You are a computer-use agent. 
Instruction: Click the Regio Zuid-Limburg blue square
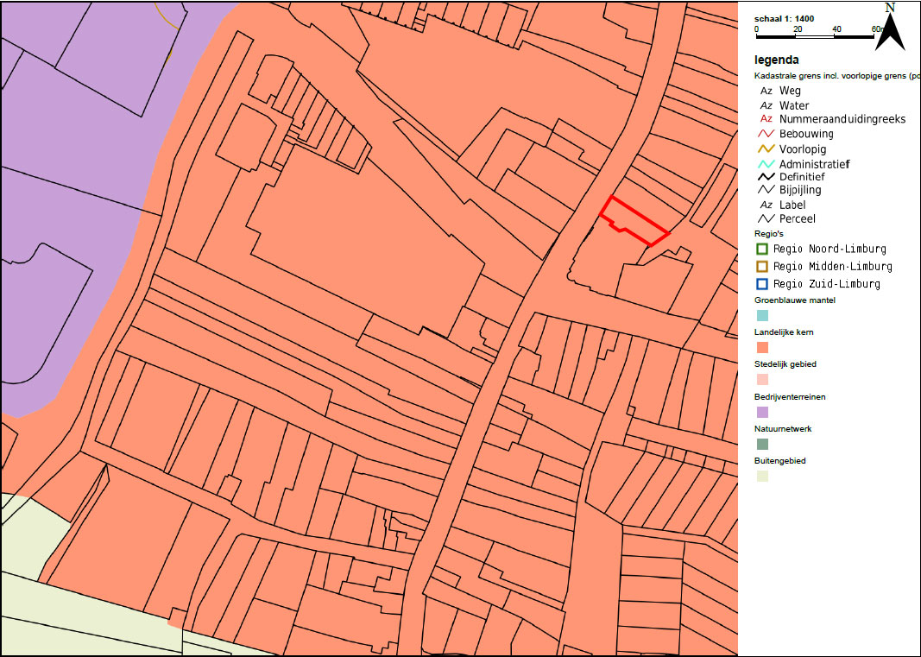pos(762,284)
